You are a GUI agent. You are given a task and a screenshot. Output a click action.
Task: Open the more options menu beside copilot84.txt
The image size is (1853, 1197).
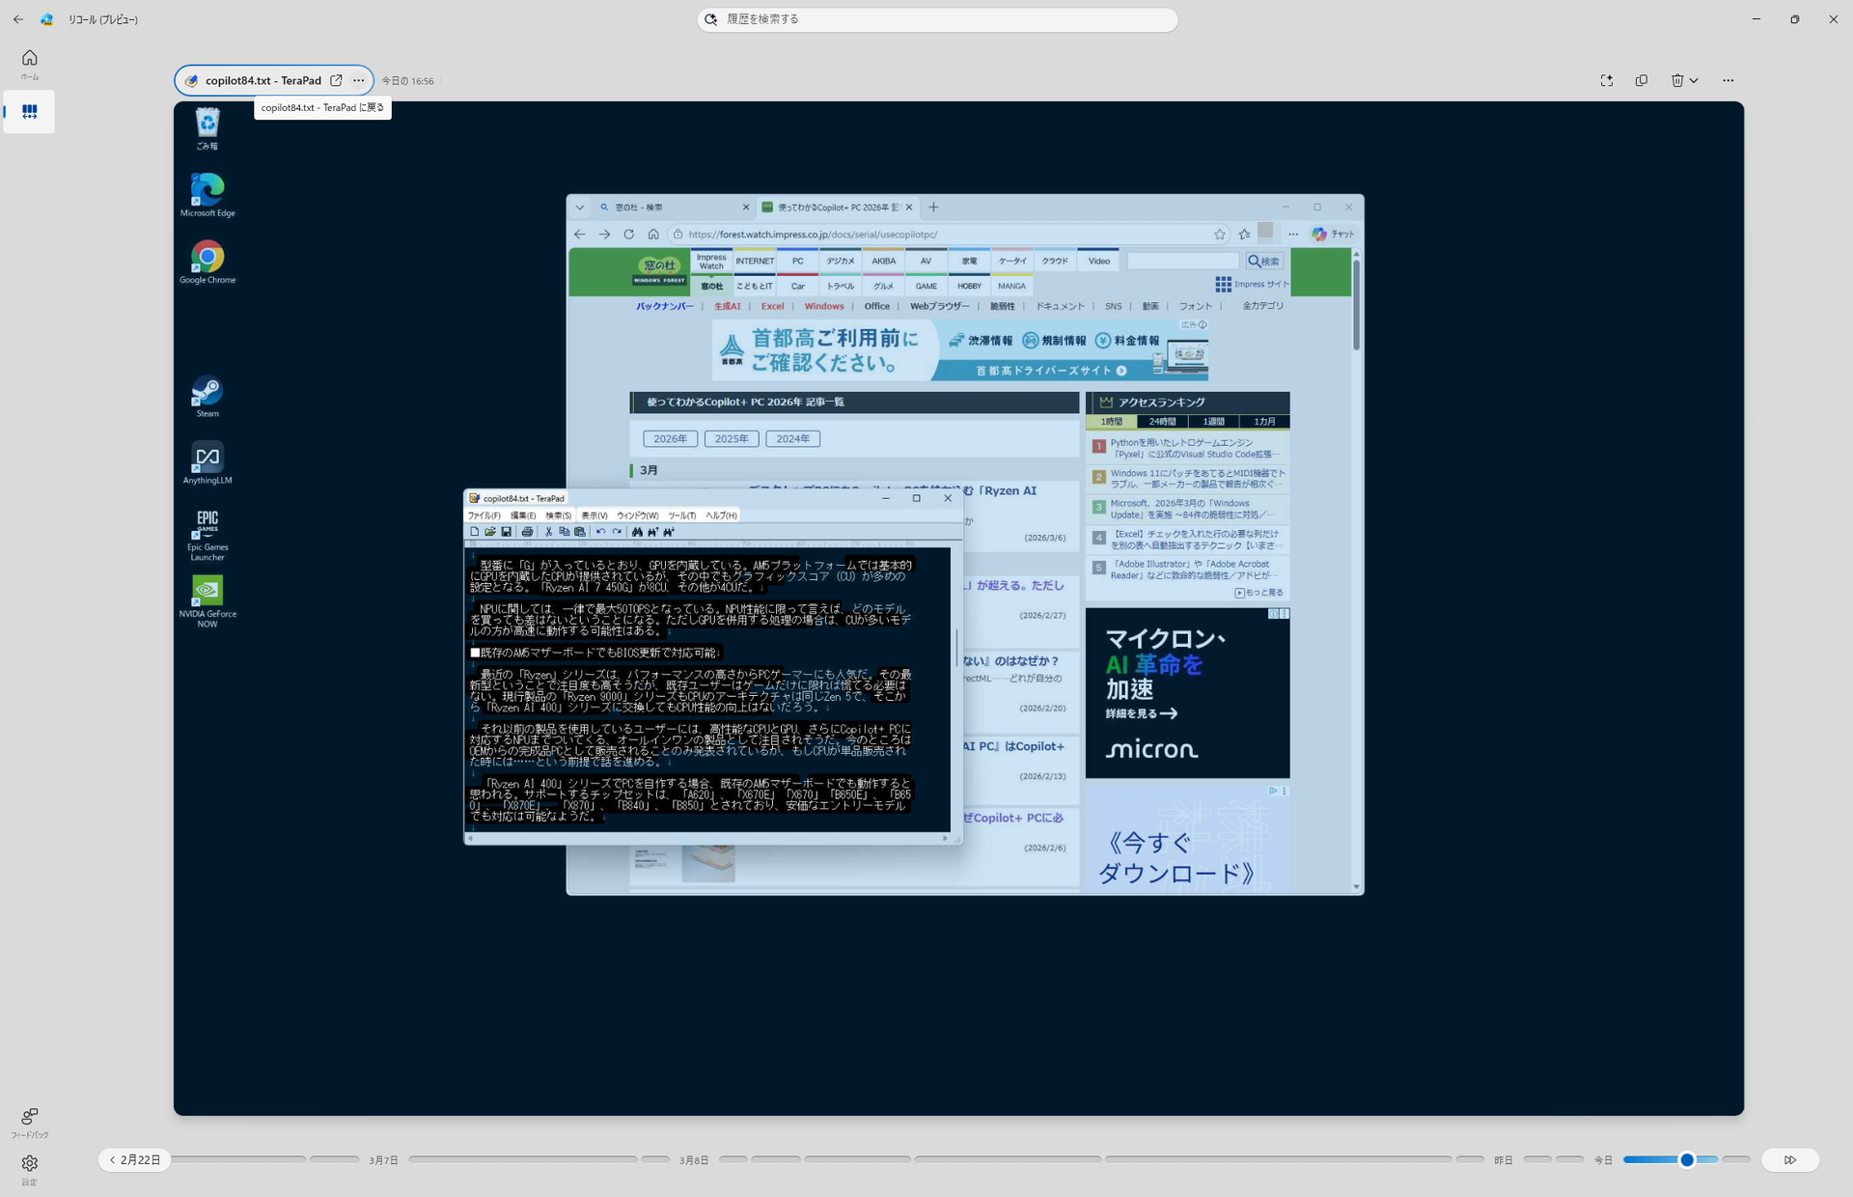point(359,81)
